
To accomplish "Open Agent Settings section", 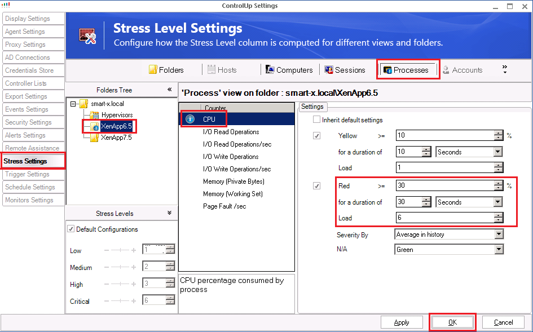I will coord(33,32).
